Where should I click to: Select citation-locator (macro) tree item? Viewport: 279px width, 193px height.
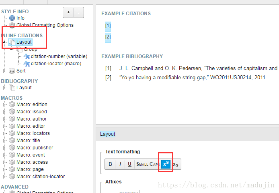[56, 64]
